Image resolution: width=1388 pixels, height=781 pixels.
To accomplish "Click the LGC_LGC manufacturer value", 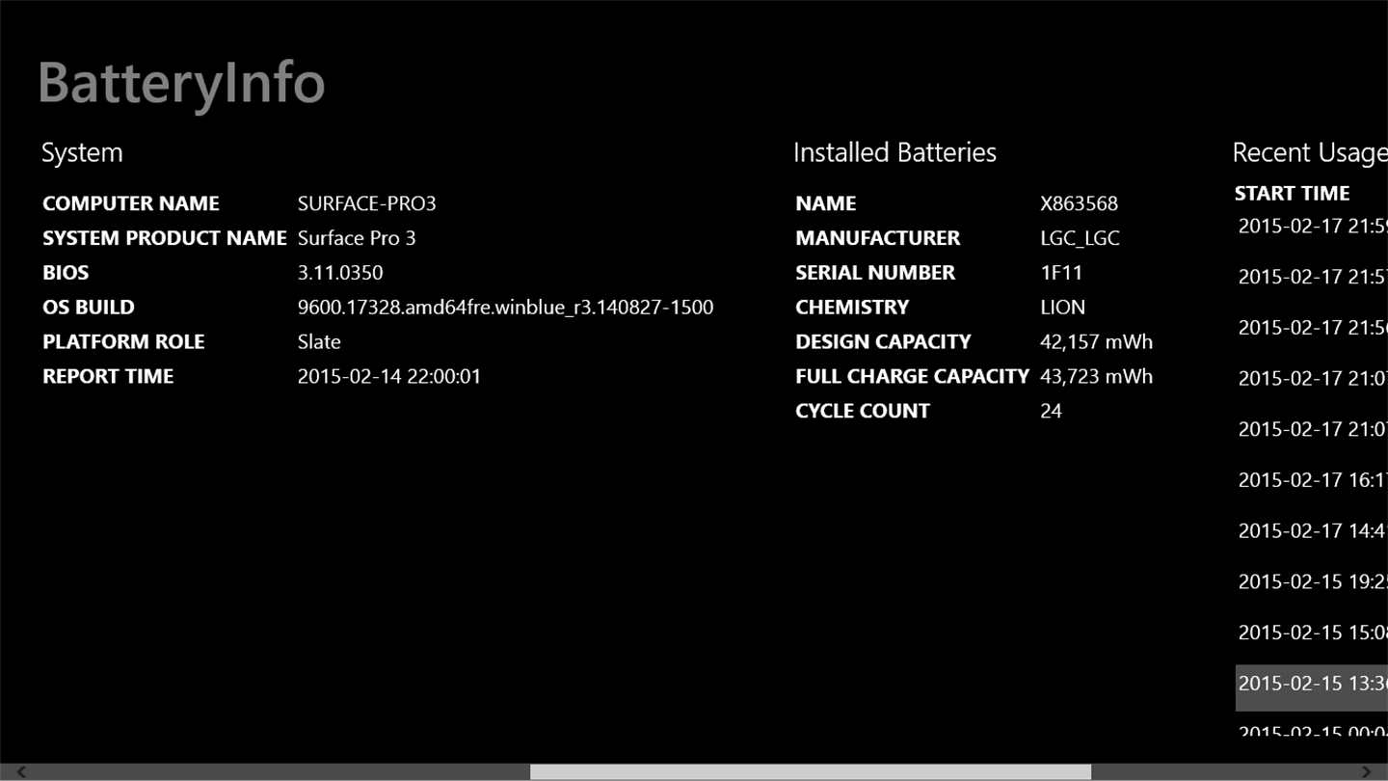I will tap(1080, 238).
